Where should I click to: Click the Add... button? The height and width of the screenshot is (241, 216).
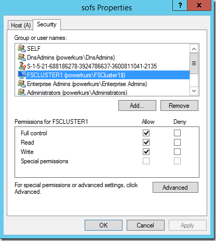pos(137,106)
